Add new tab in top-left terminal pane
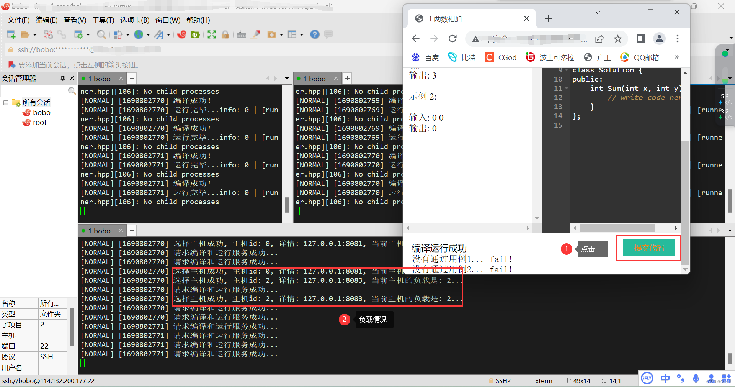Image resolution: width=735 pixels, height=387 pixels. [132, 79]
